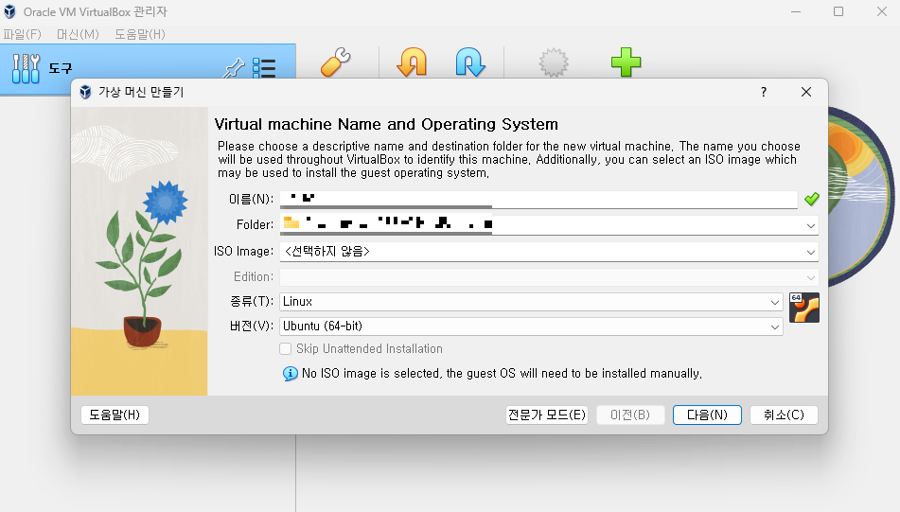Click the folder icon in Folder field
900x512 pixels.
tap(291, 223)
